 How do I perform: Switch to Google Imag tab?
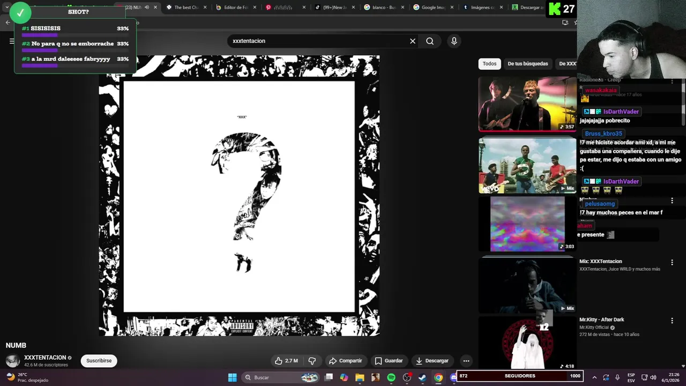pyautogui.click(x=434, y=8)
